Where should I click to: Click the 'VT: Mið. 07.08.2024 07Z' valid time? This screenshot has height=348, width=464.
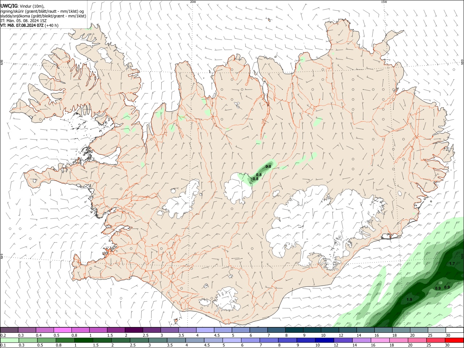(22, 25)
